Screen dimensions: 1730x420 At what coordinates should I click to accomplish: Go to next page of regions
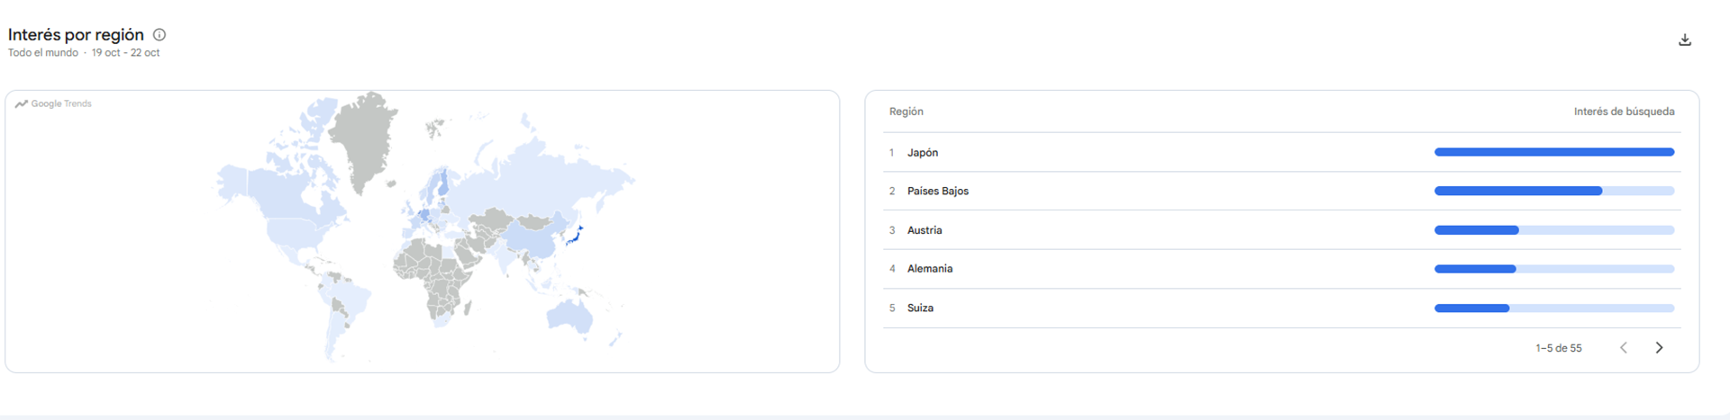1659,348
